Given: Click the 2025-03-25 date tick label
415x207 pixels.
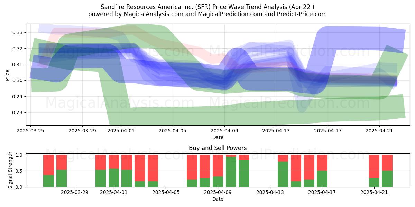Looking at the screenshot, I should point(31,131).
